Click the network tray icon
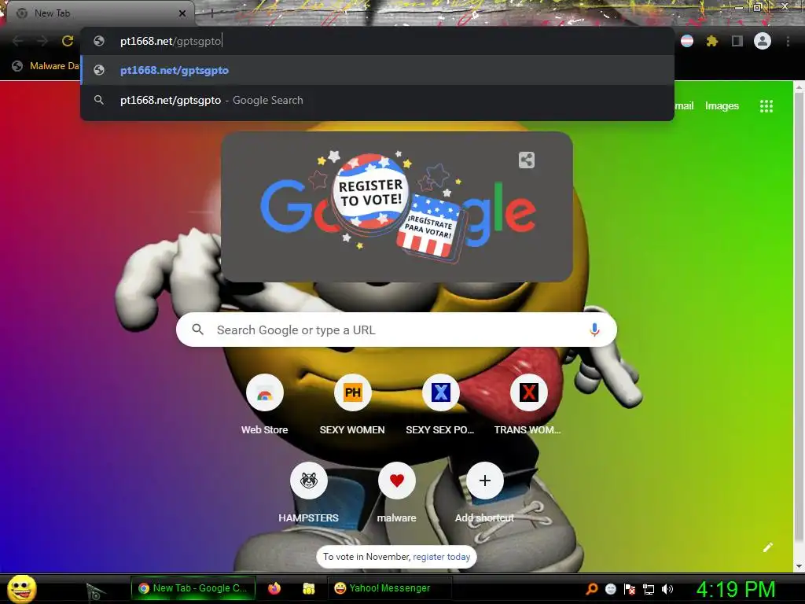 click(x=649, y=589)
